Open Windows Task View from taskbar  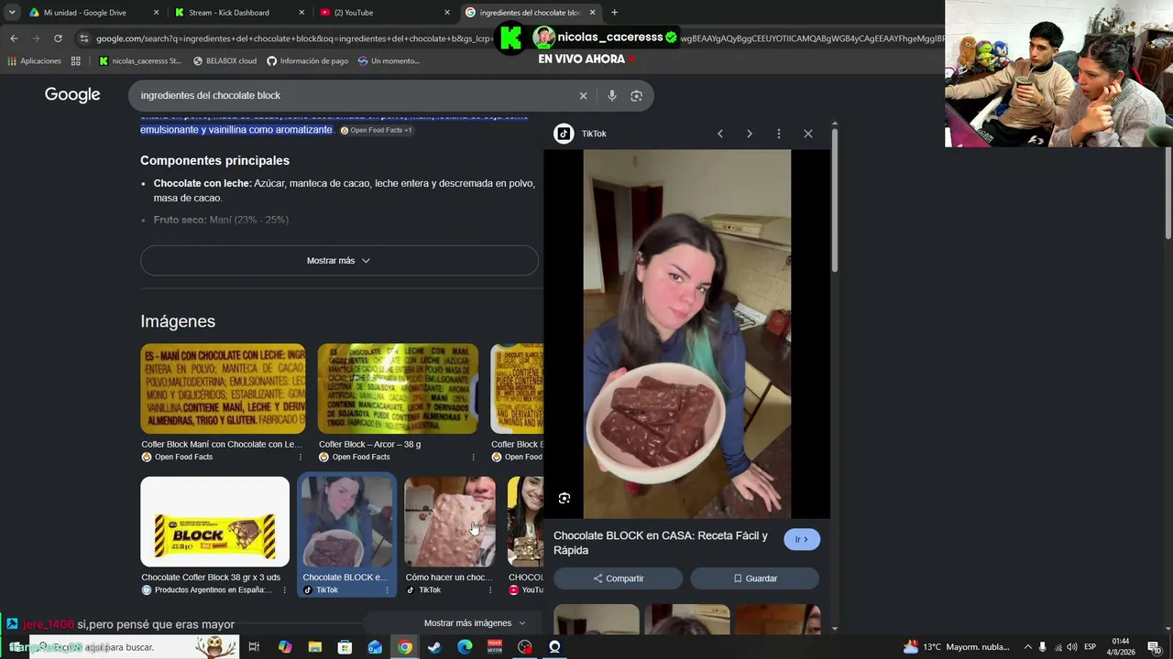coord(254,647)
